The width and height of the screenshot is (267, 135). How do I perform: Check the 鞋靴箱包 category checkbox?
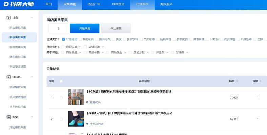click(x=158, y=39)
